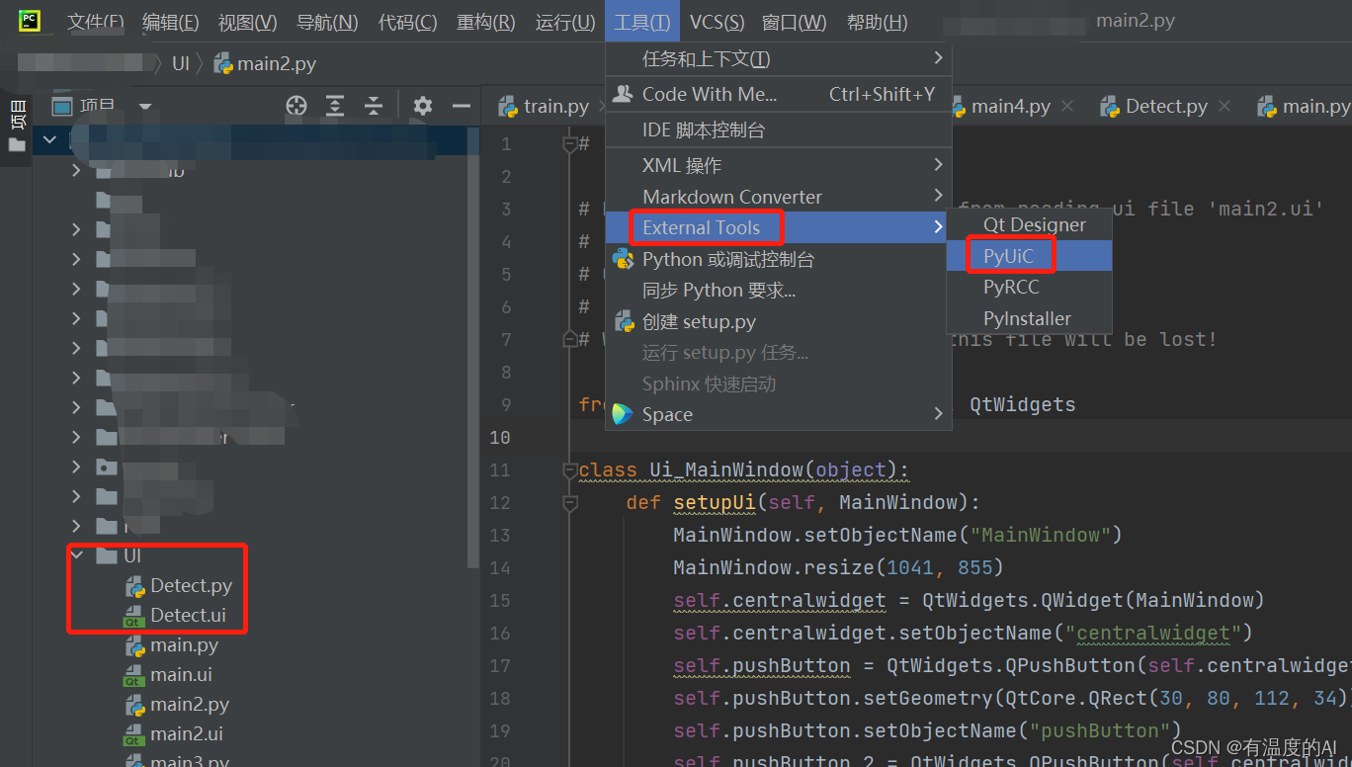Click the PyCharm logo icon

pyautogui.click(x=29, y=21)
